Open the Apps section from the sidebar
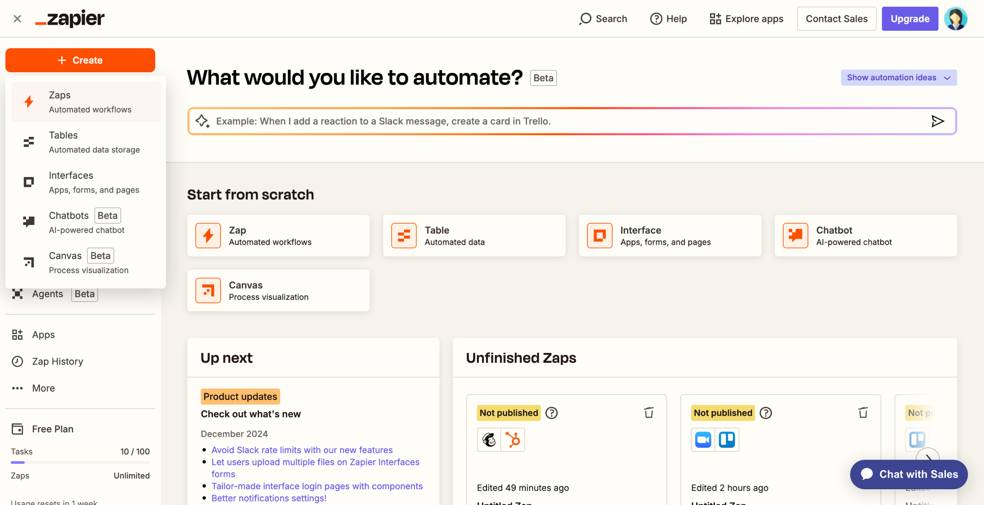984x505 pixels. coord(43,334)
